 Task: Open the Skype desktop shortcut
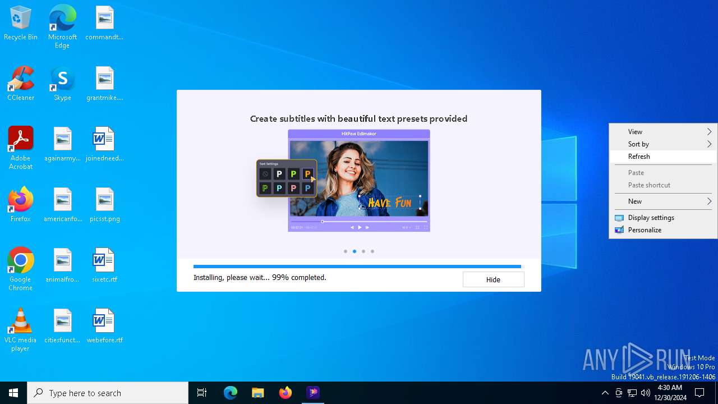pyautogui.click(x=62, y=84)
